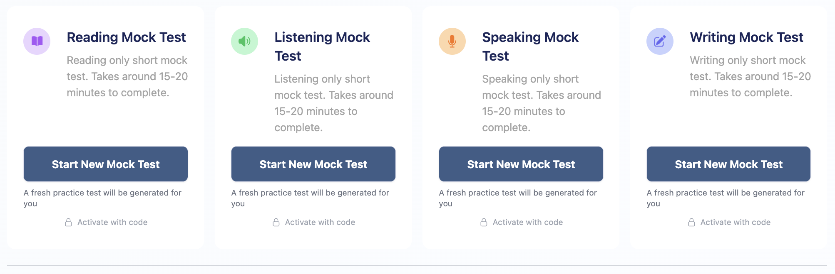Screen dimensions: 835x274
Task: Click the lock icon under Reading Mock Test
Action: pos(69,222)
